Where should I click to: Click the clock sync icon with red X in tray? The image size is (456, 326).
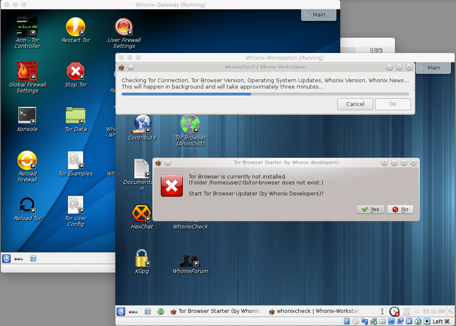[394, 312]
